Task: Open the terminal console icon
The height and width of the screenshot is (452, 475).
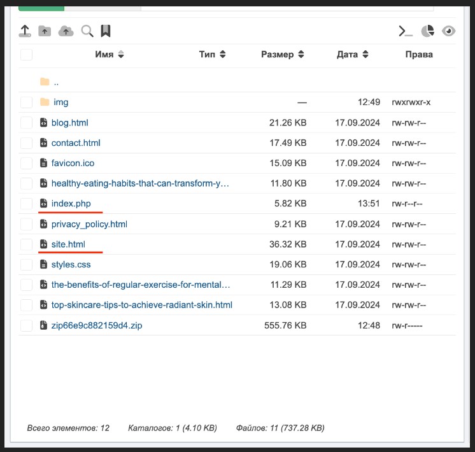Action: (x=406, y=31)
